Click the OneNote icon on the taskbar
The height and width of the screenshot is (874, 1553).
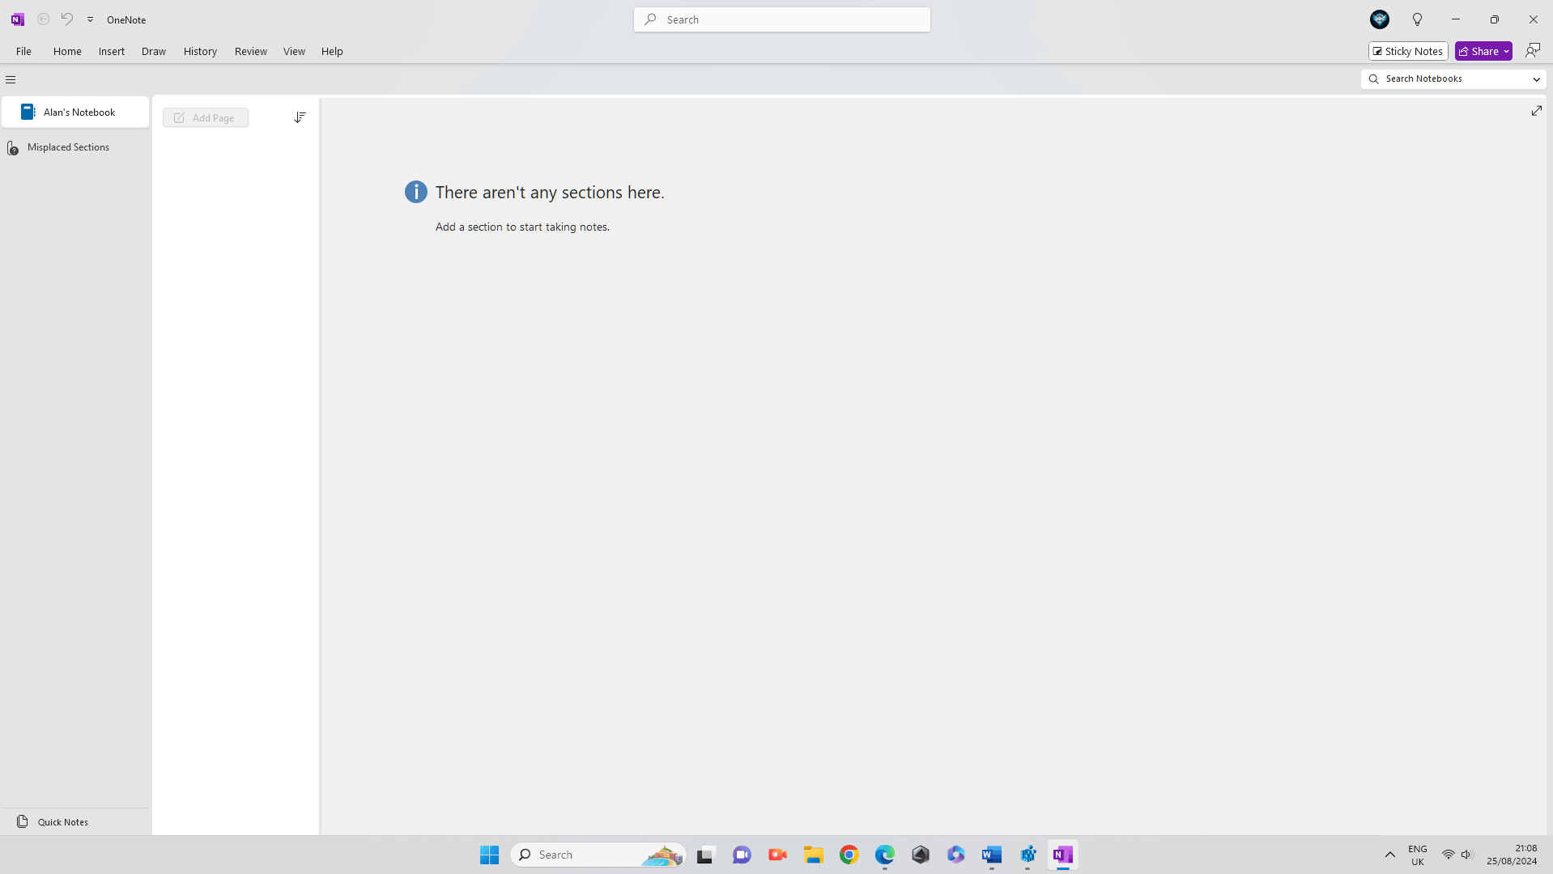(x=1063, y=855)
